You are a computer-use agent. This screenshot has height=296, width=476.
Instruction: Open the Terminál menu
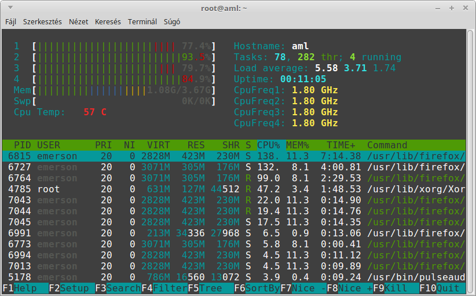(x=142, y=22)
